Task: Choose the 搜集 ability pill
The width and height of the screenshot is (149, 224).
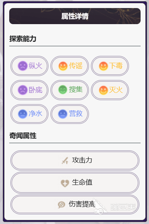Action: tap(70, 90)
